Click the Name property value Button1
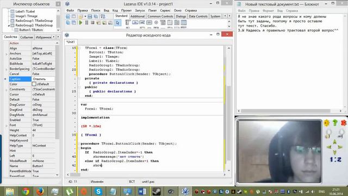The width and height of the screenshot is (348, 196). [x=43, y=166]
